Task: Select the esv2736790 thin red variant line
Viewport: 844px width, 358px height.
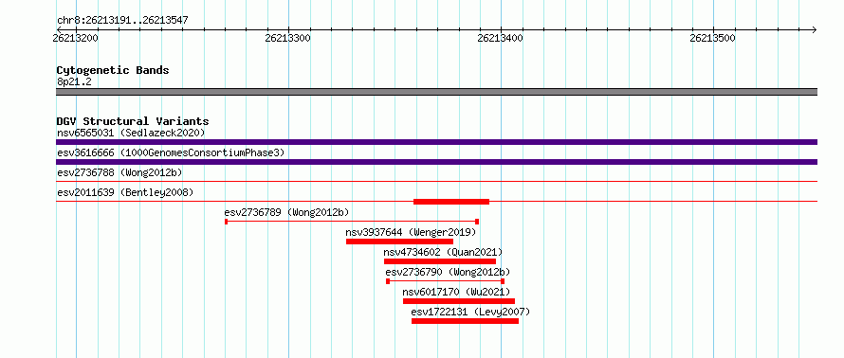Action: (446, 281)
